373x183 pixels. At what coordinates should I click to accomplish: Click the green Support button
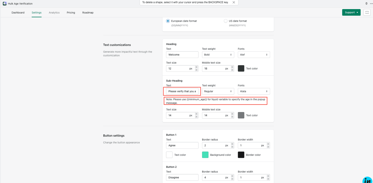351,12
